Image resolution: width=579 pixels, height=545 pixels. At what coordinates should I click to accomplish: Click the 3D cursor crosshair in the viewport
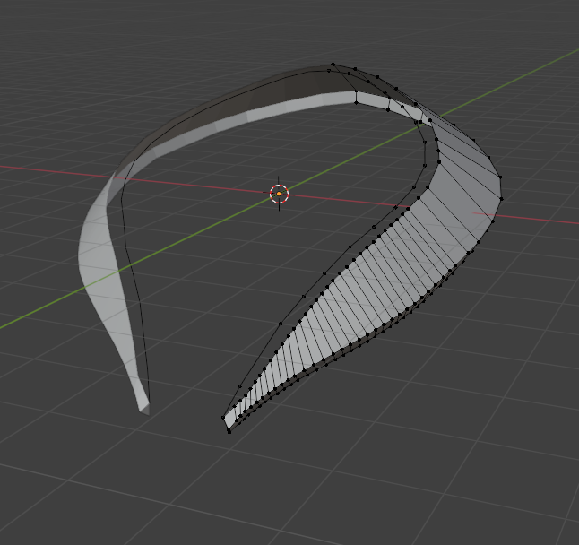click(279, 194)
